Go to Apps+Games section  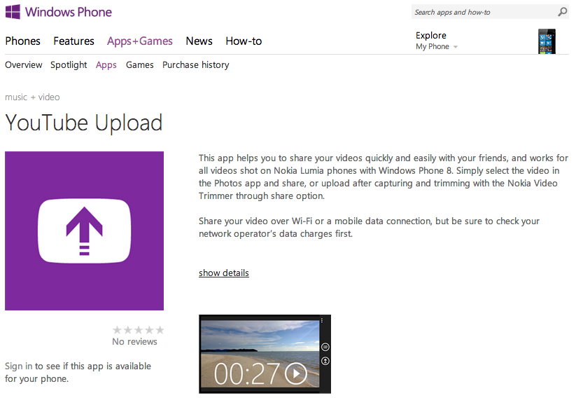139,41
